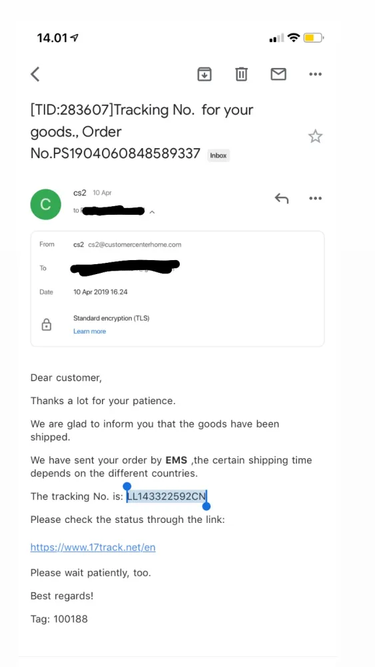Tap the highlighted tracking number LL143322592CN
The height and width of the screenshot is (667, 375).
click(x=166, y=496)
